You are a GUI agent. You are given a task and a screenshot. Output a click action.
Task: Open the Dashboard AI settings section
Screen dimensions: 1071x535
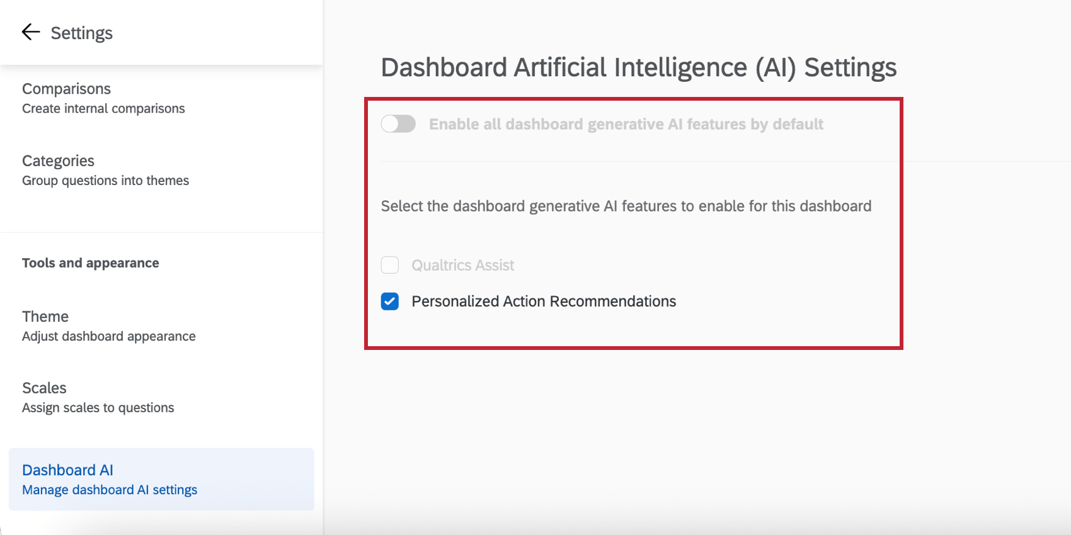[68, 470]
